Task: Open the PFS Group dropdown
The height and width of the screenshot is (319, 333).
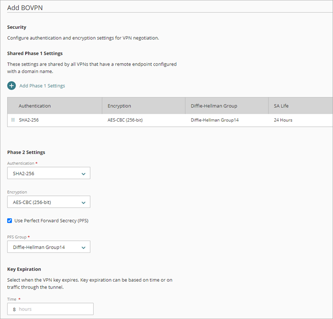Action: pos(49,247)
